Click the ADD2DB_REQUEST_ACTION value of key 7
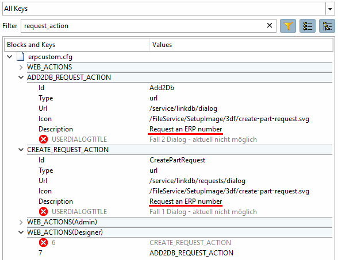Image resolution: width=338 pixels, height=260 pixels. 191,253
